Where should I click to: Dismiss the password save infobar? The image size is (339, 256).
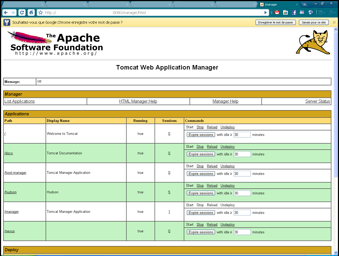334,22
